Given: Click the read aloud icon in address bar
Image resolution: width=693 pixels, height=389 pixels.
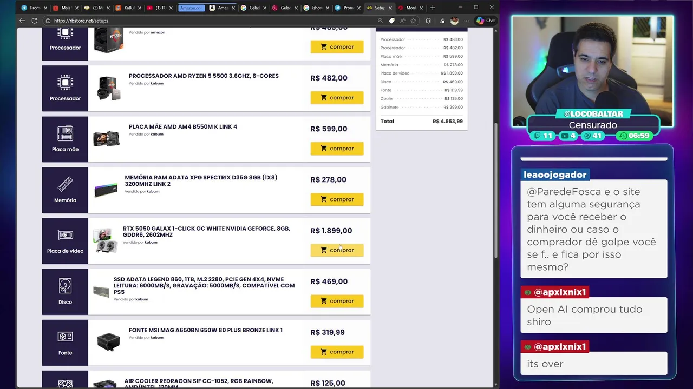Looking at the screenshot, I should [x=402, y=21].
